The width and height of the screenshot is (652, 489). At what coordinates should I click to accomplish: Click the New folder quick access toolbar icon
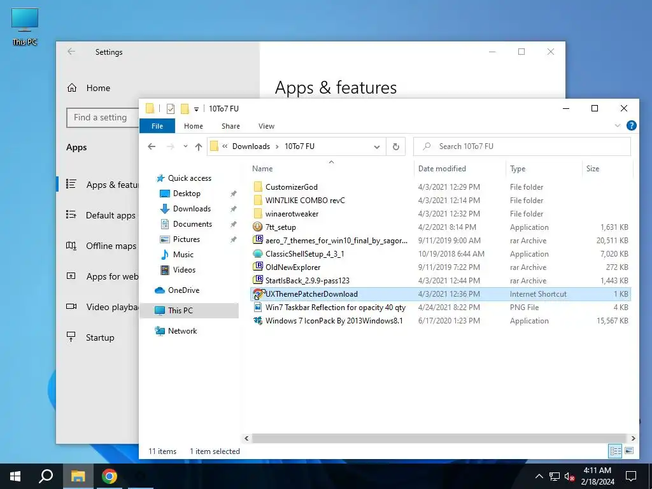[x=185, y=108]
